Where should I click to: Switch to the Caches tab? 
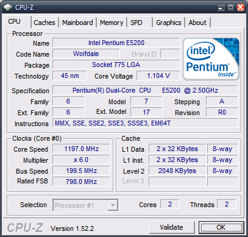click(44, 23)
